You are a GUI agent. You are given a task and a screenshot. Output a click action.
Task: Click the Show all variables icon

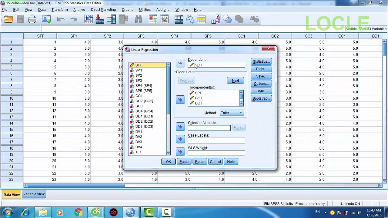(239, 20)
